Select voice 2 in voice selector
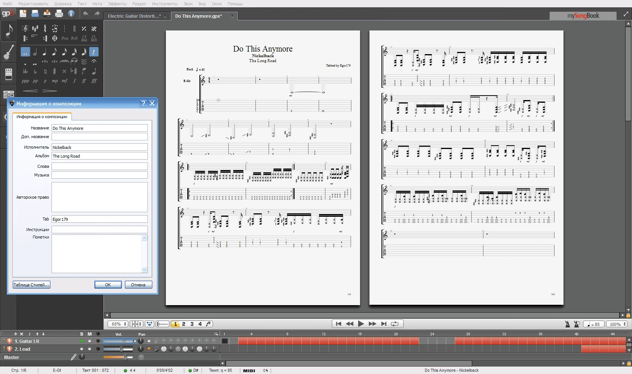 point(184,324)
